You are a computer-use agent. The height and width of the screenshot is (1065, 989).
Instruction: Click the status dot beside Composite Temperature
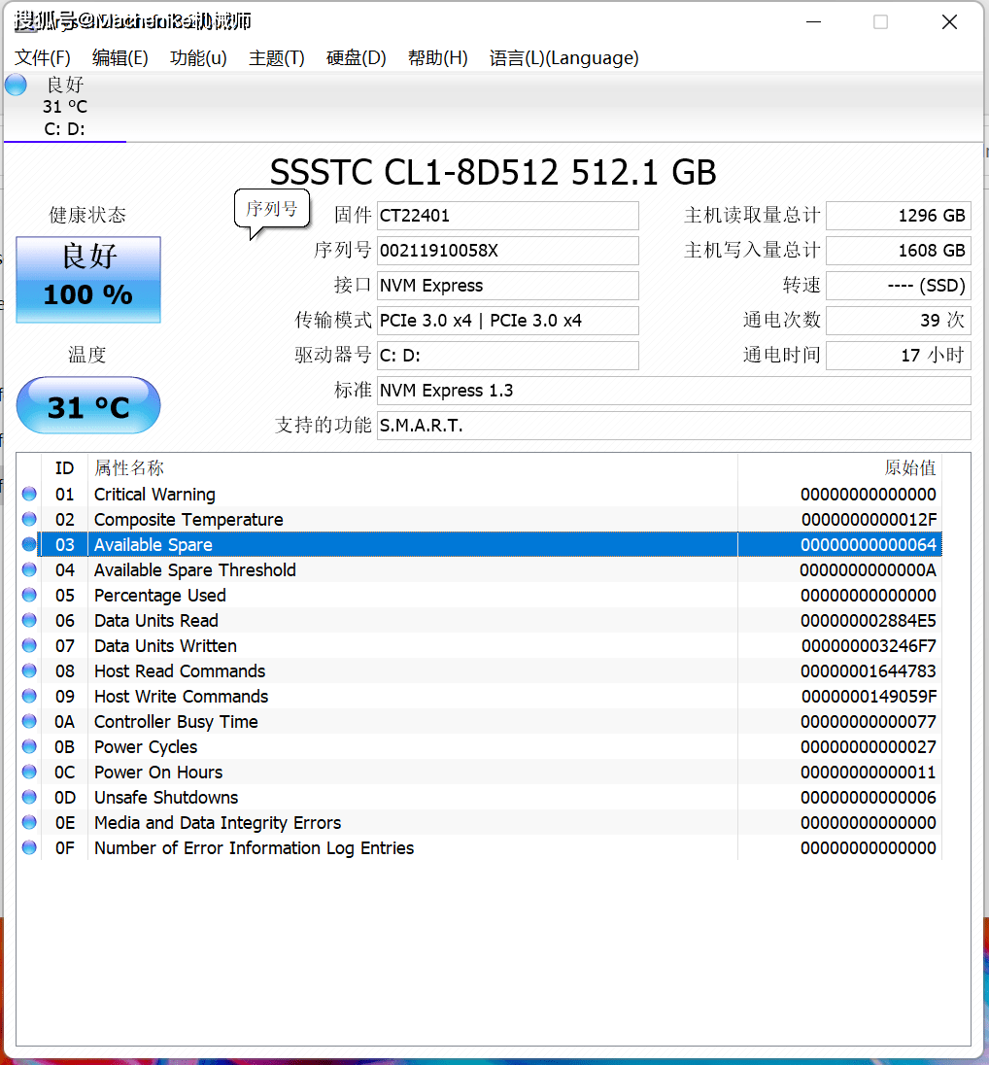[x=29, y=519]
